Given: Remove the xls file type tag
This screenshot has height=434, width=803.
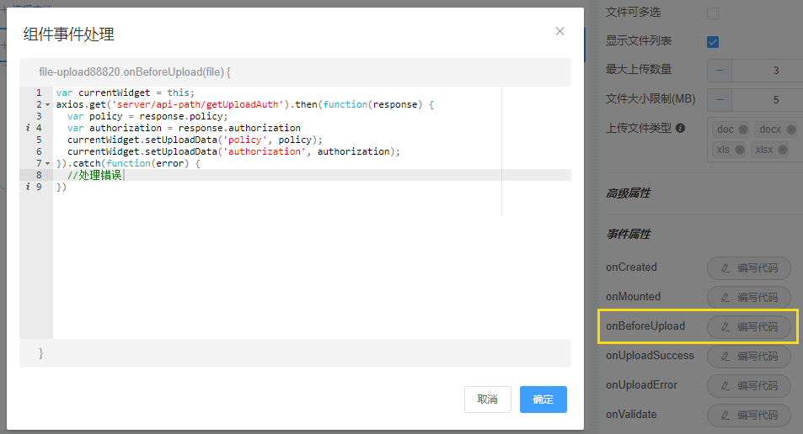Looking at the screenshot, I should [x=739, y=150].
